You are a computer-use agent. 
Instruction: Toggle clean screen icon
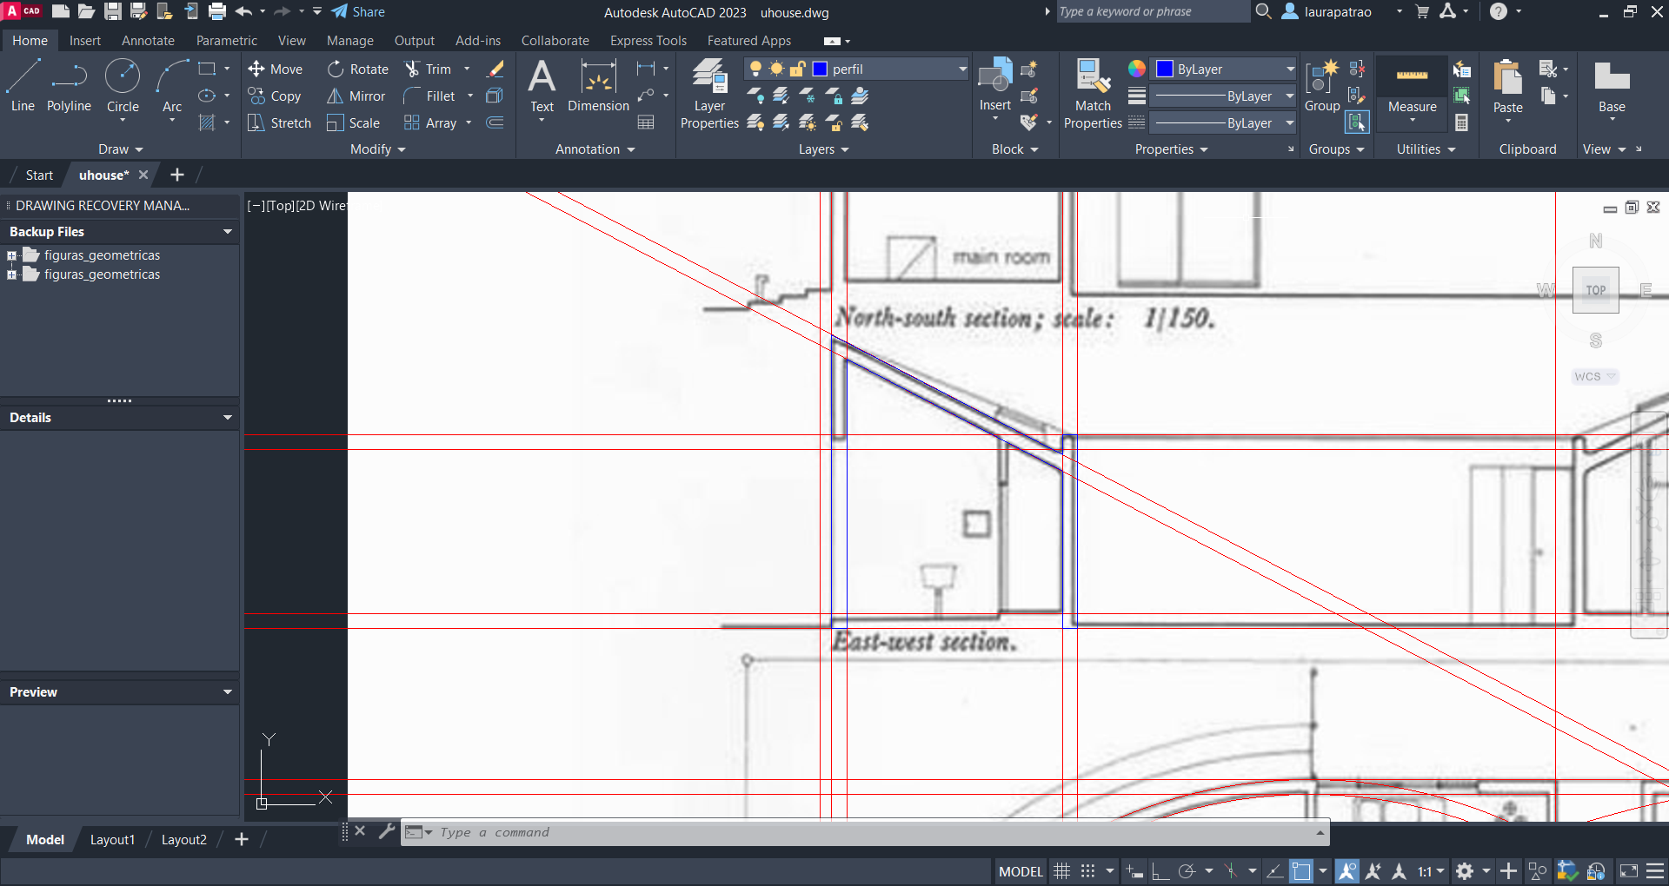pos(1628,871)
